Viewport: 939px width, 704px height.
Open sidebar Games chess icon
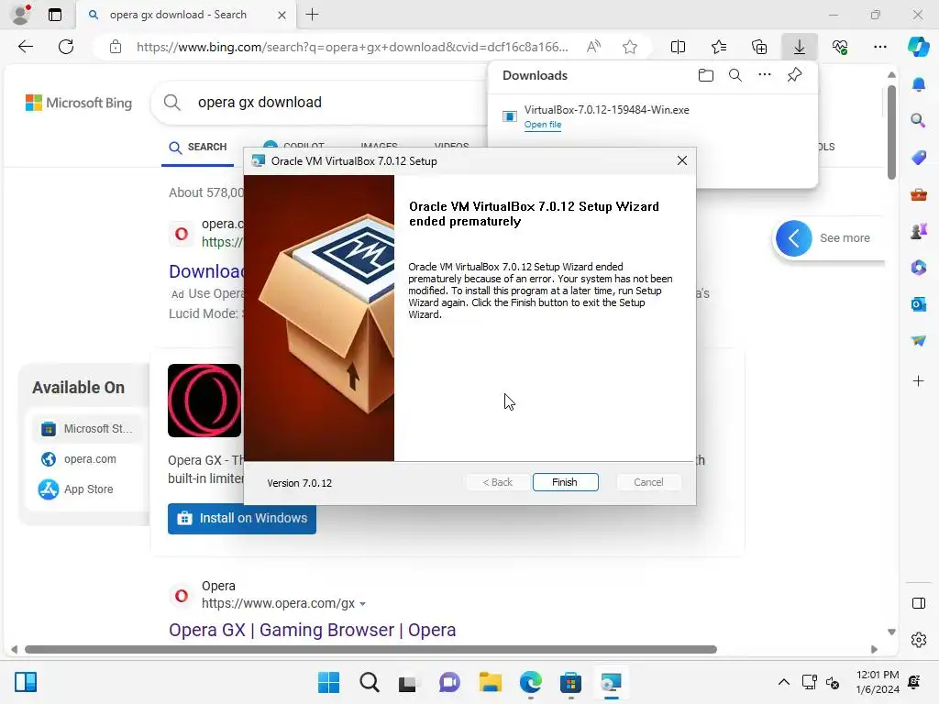[x=919, y=230]
